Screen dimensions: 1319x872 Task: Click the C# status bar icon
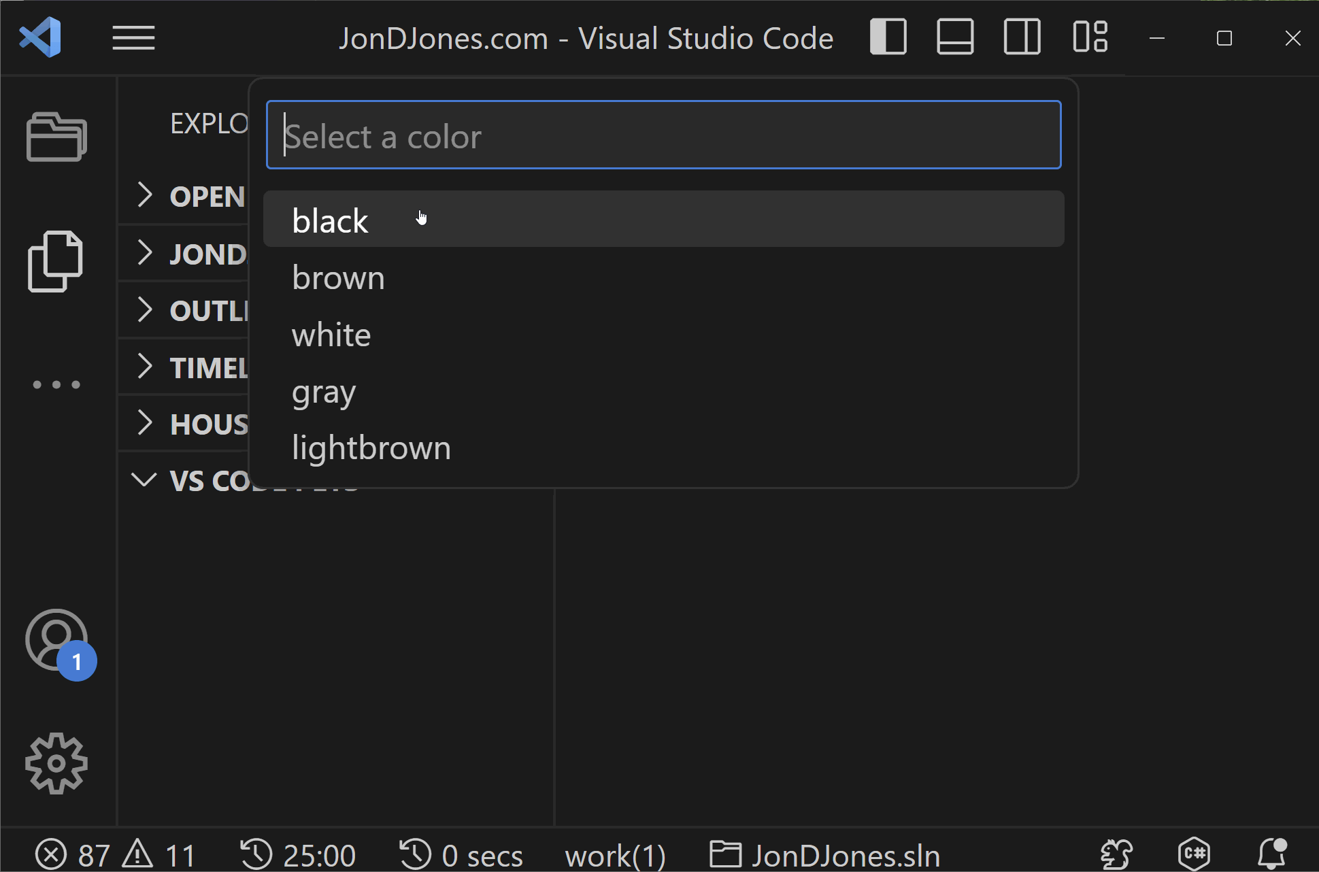tap(1194, 854)
